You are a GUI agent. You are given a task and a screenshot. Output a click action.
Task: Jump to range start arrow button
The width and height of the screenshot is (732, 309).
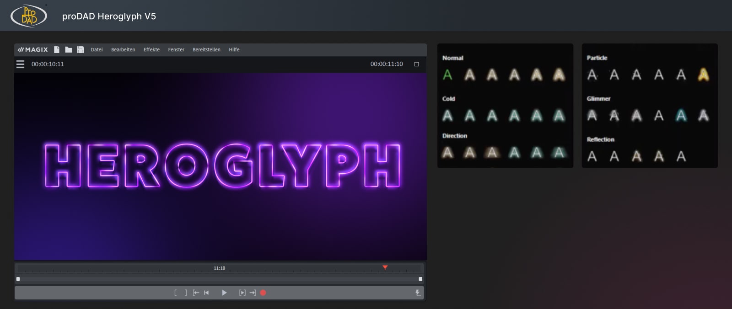(196, 293)
